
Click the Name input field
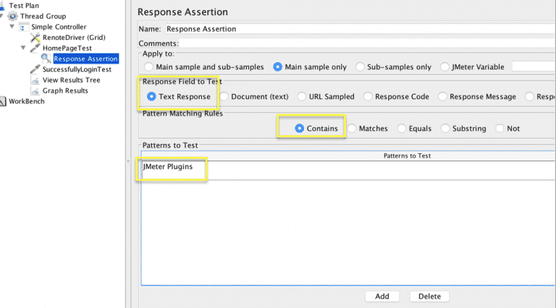click(x=360, y=29)
